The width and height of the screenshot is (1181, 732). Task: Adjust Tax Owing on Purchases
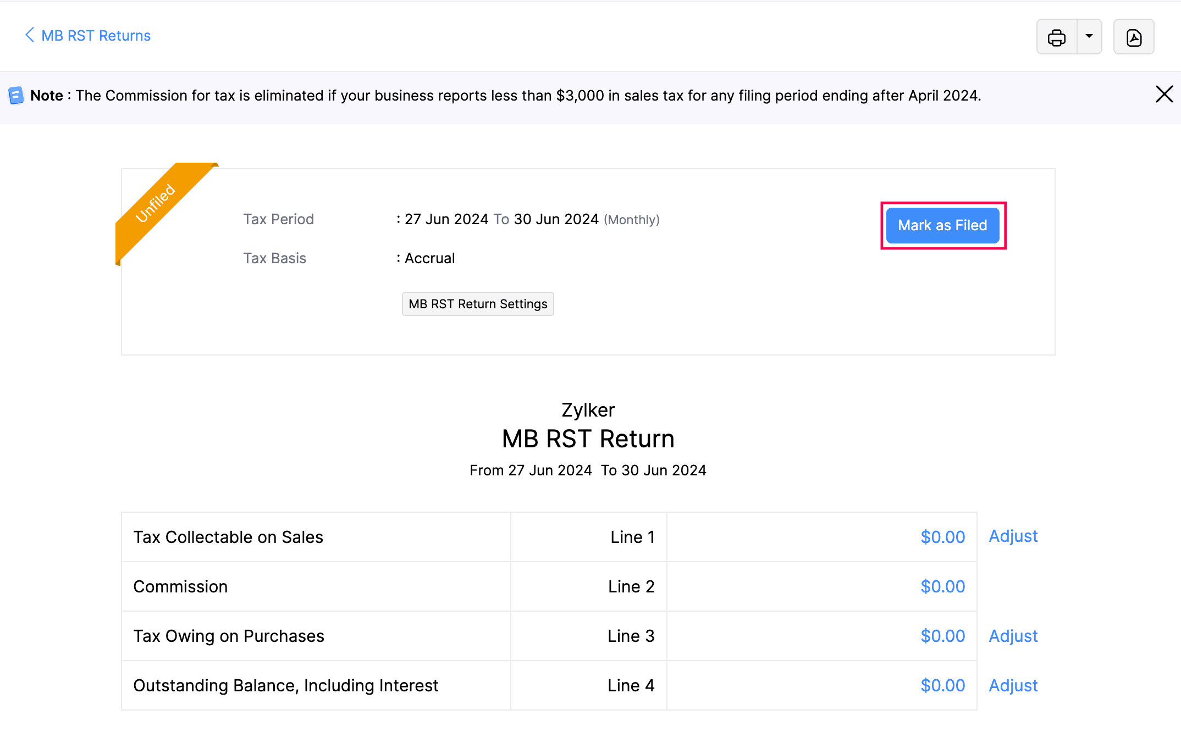[1013, 636]
